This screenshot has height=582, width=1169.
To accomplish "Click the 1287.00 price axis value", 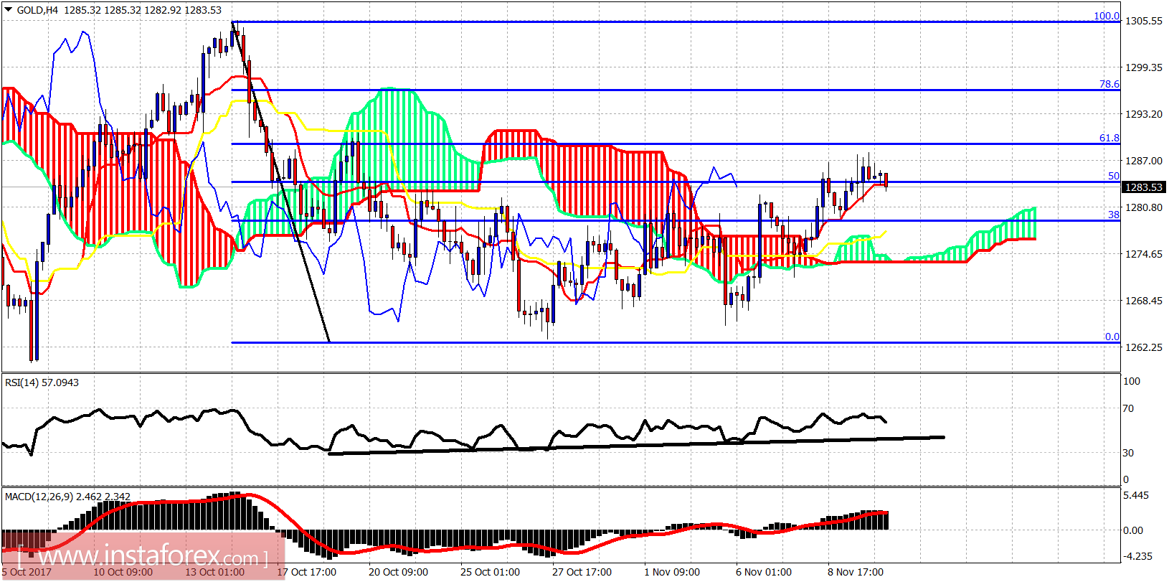I will tap(1144, 161).
